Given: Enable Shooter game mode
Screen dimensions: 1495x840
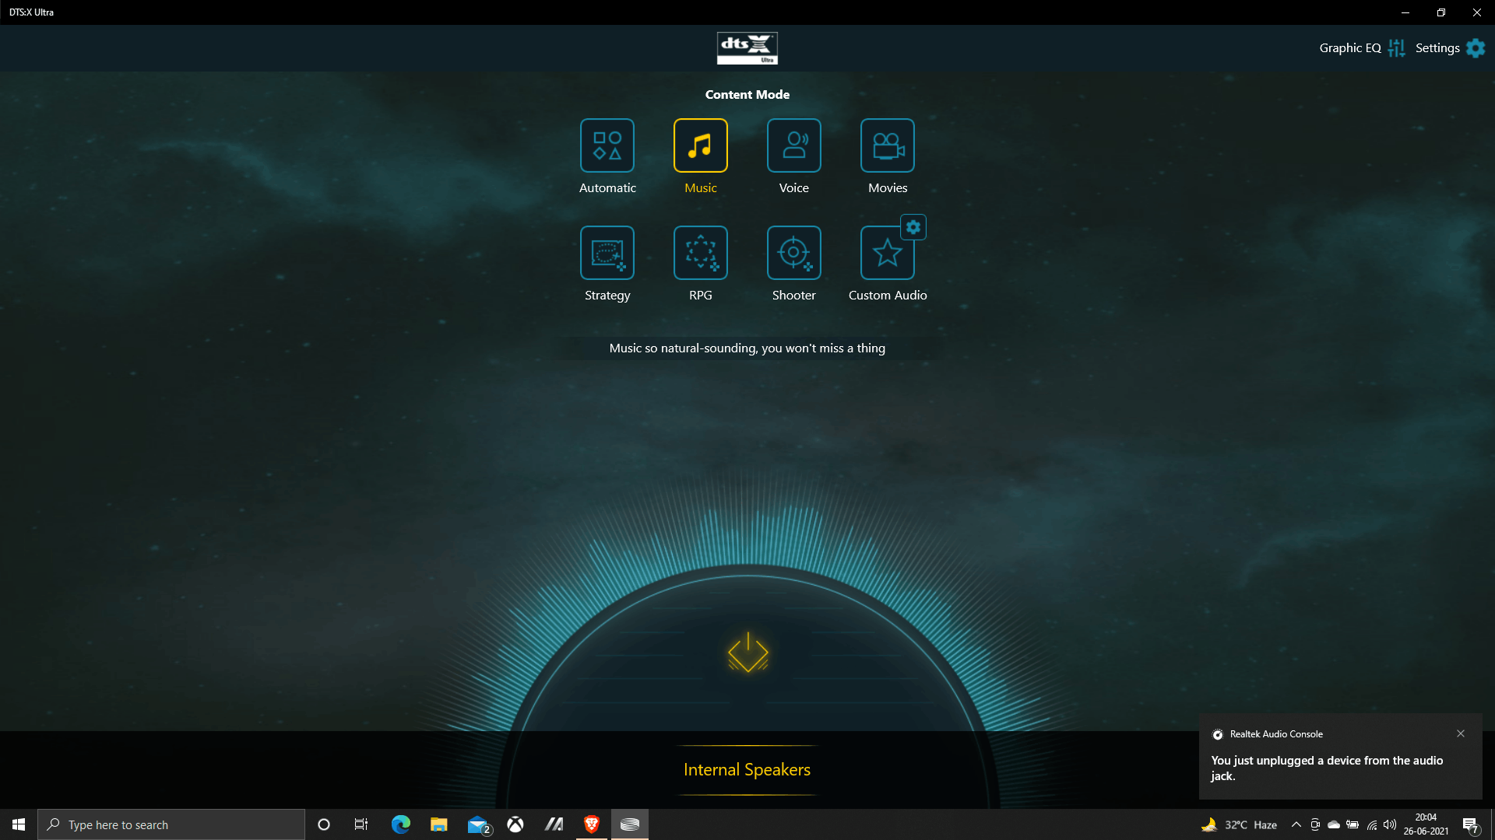Looking at the screenshot, I should pos(794,253).
